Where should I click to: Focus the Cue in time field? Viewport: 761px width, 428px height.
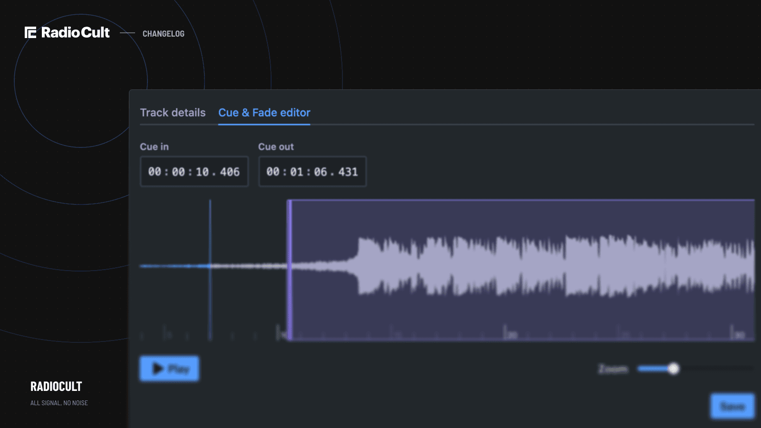click(x=194, y=172)
